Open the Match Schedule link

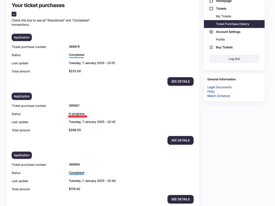[x=219, y=96]
